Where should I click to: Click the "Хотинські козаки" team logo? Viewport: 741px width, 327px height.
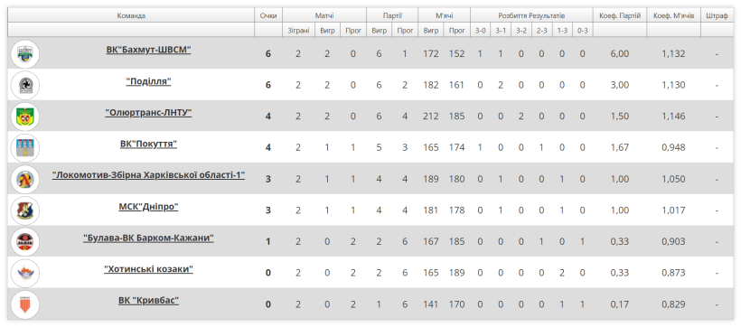[25, 273]
